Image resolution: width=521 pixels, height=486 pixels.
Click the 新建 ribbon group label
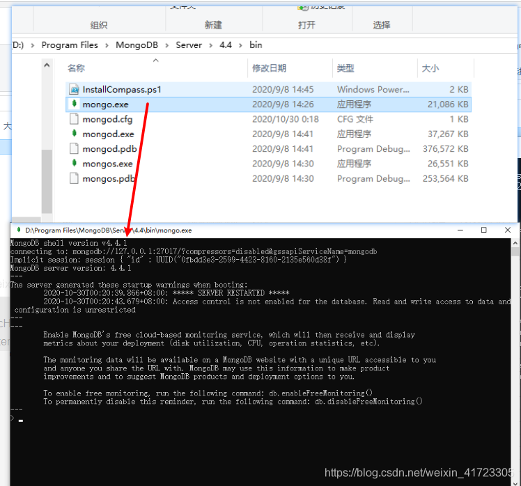(213, 25)
